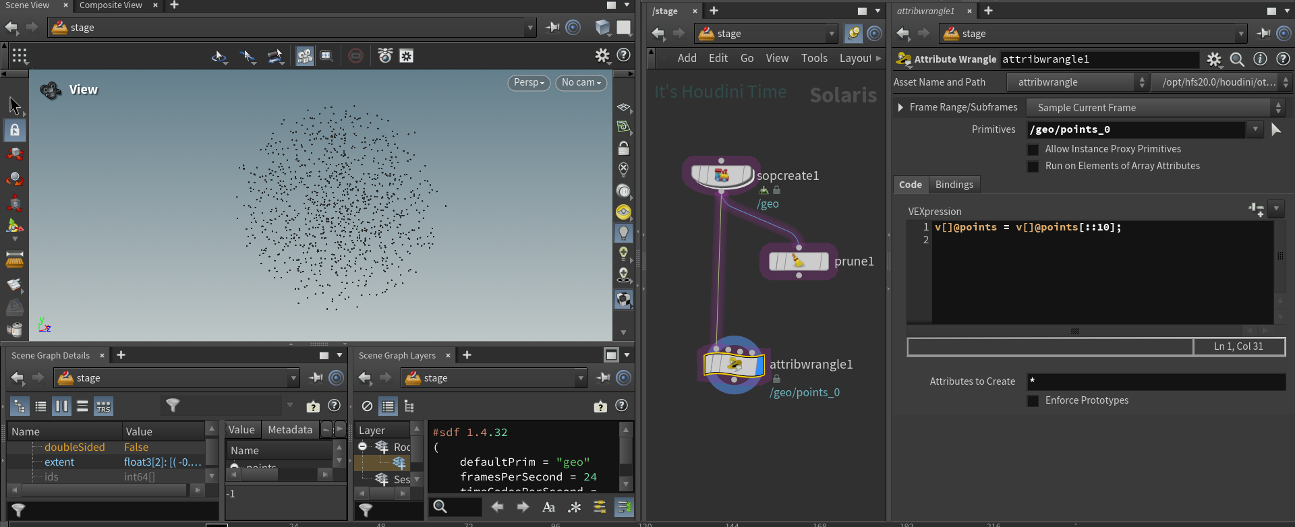Screen dimensions: 1295x527
Task: Open the Persp viewport dropdown
Action: pyautogui.click(x=529, y=82)
